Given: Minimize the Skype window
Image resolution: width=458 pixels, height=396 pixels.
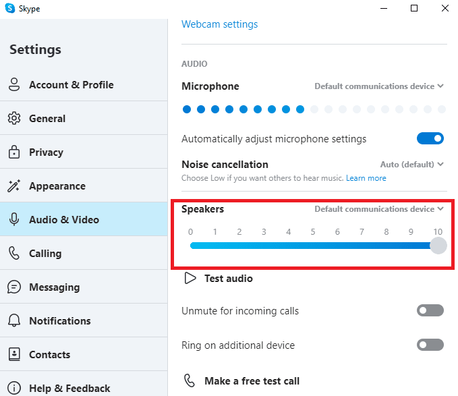Looking at the screenshot, I should tap(384, 8).
